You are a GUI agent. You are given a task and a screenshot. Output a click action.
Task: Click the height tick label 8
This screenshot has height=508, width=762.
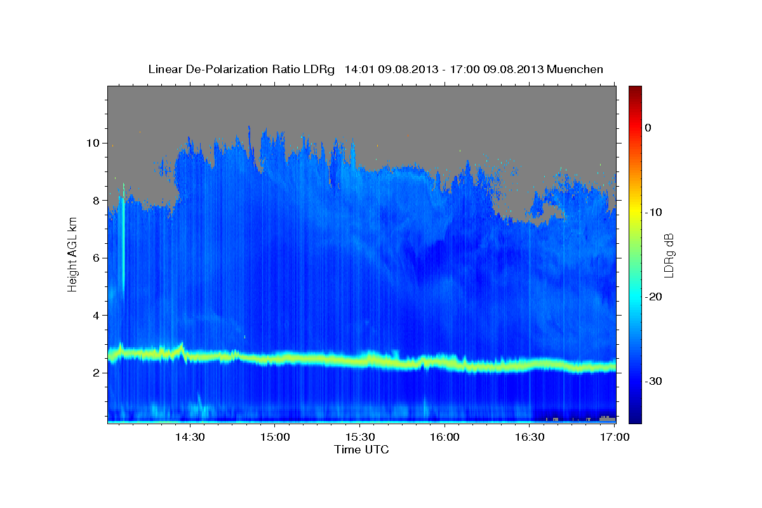(96, 201)
